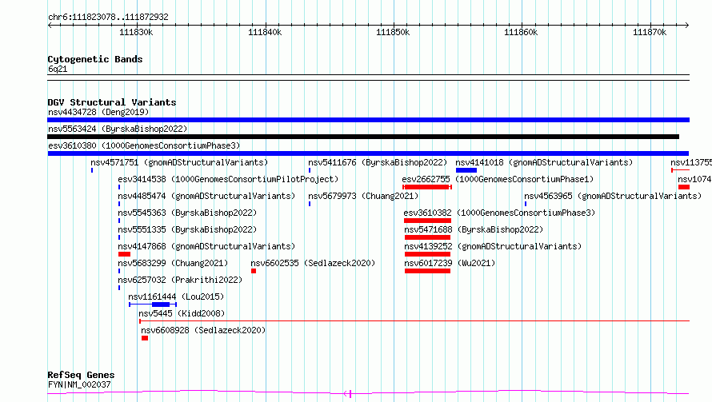Screen dimensions: 712x402
Task: Click the nsv5683299 (Chuang2021) label
Action: click(173, 263)
